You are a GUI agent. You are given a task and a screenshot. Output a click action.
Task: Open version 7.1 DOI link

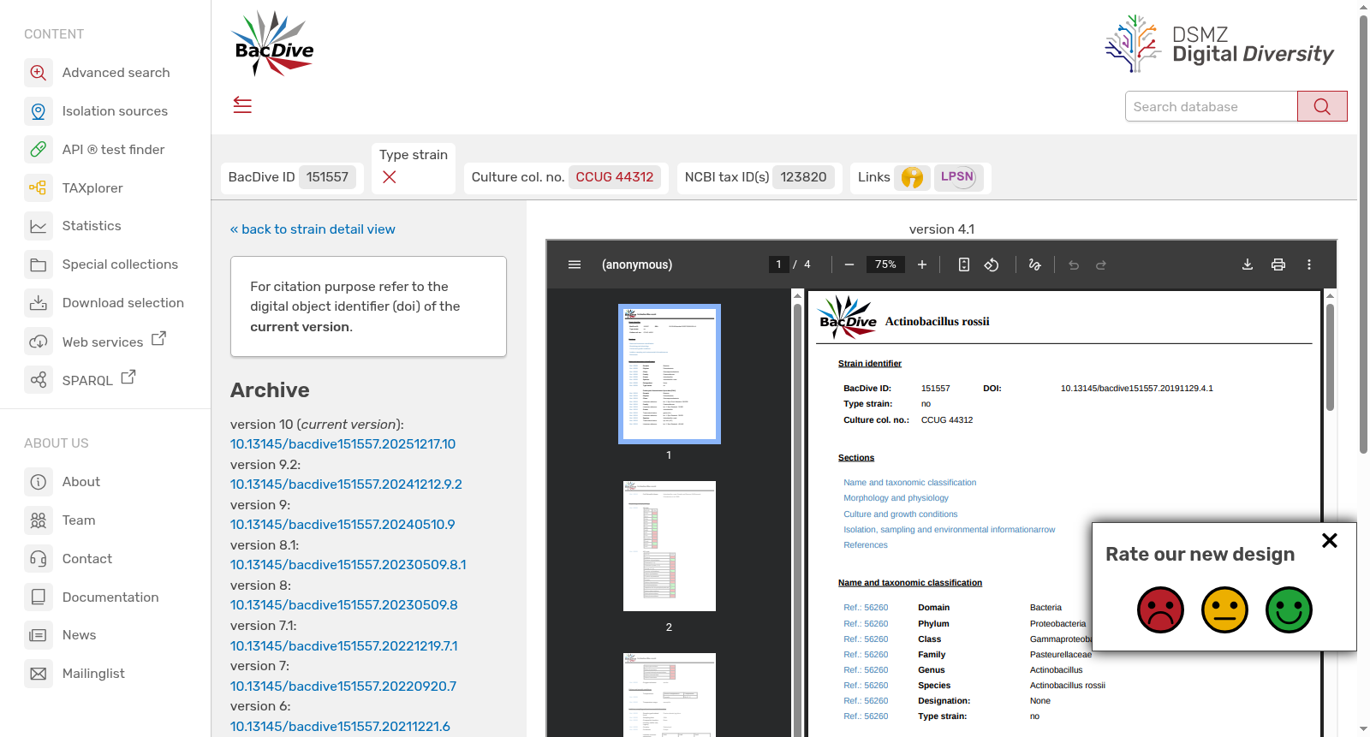(x=343, y=645)
